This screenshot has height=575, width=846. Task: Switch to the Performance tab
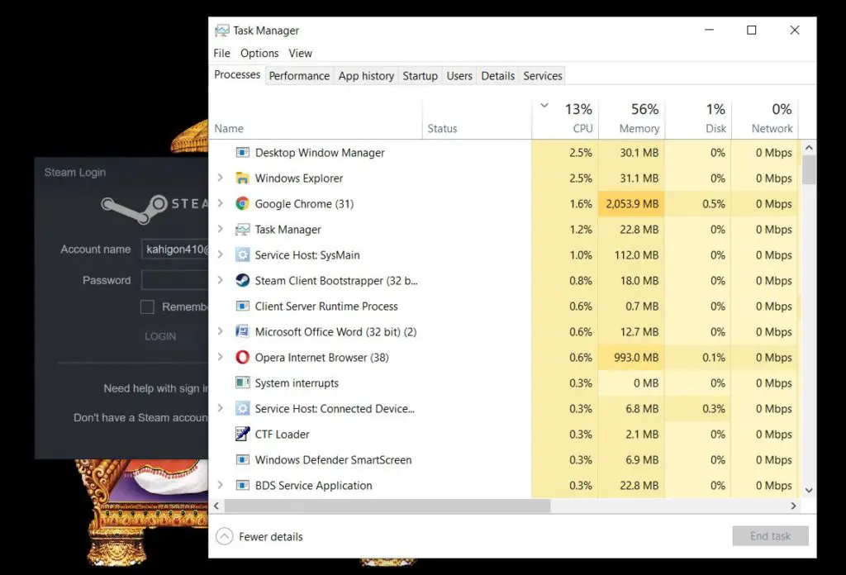[299, 76]
